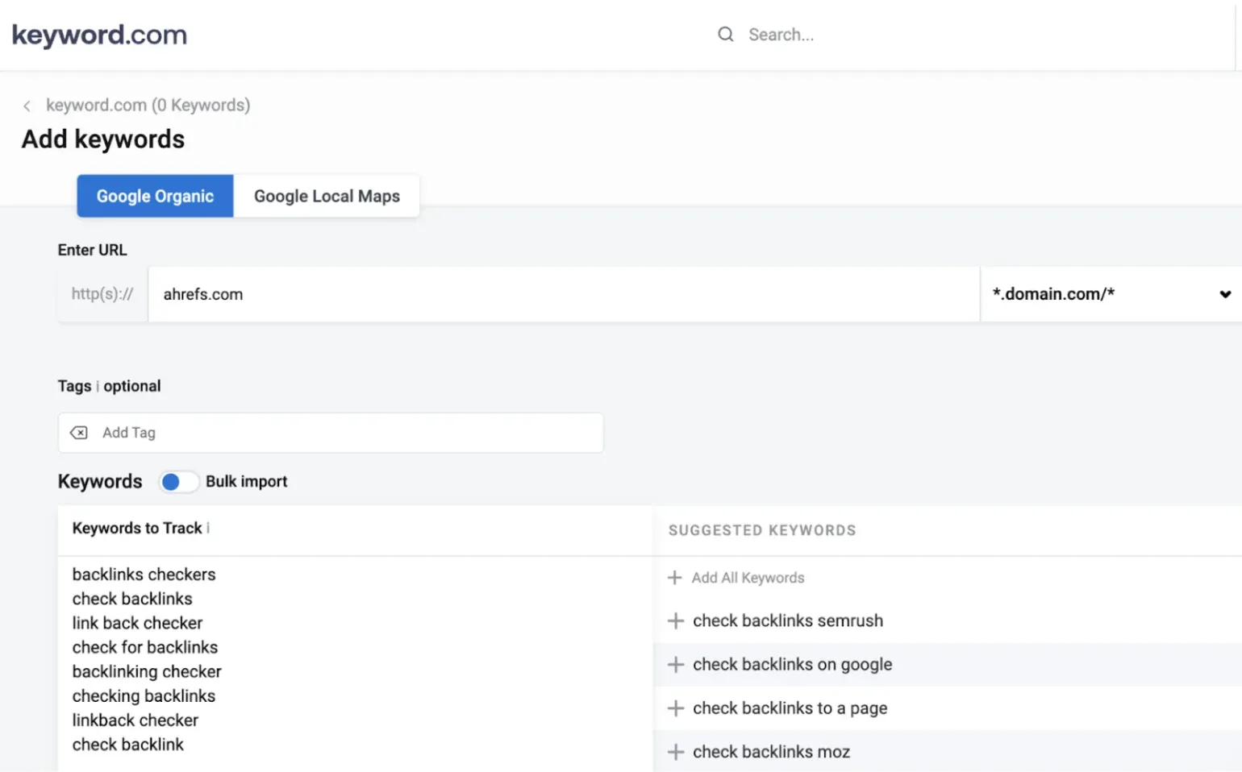Screen dimensions: 1242x772
Task: Add "check backlinks on google" via its plus icon
Action: (x=676, y=664)
